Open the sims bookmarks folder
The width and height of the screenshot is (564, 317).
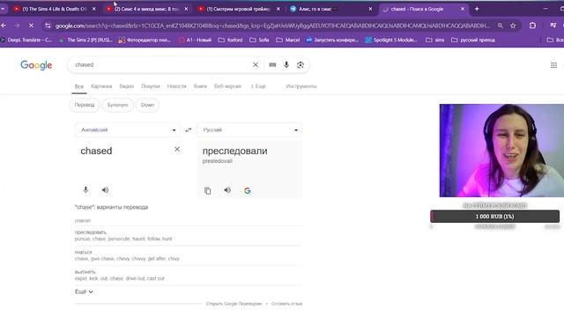[434, 40]
